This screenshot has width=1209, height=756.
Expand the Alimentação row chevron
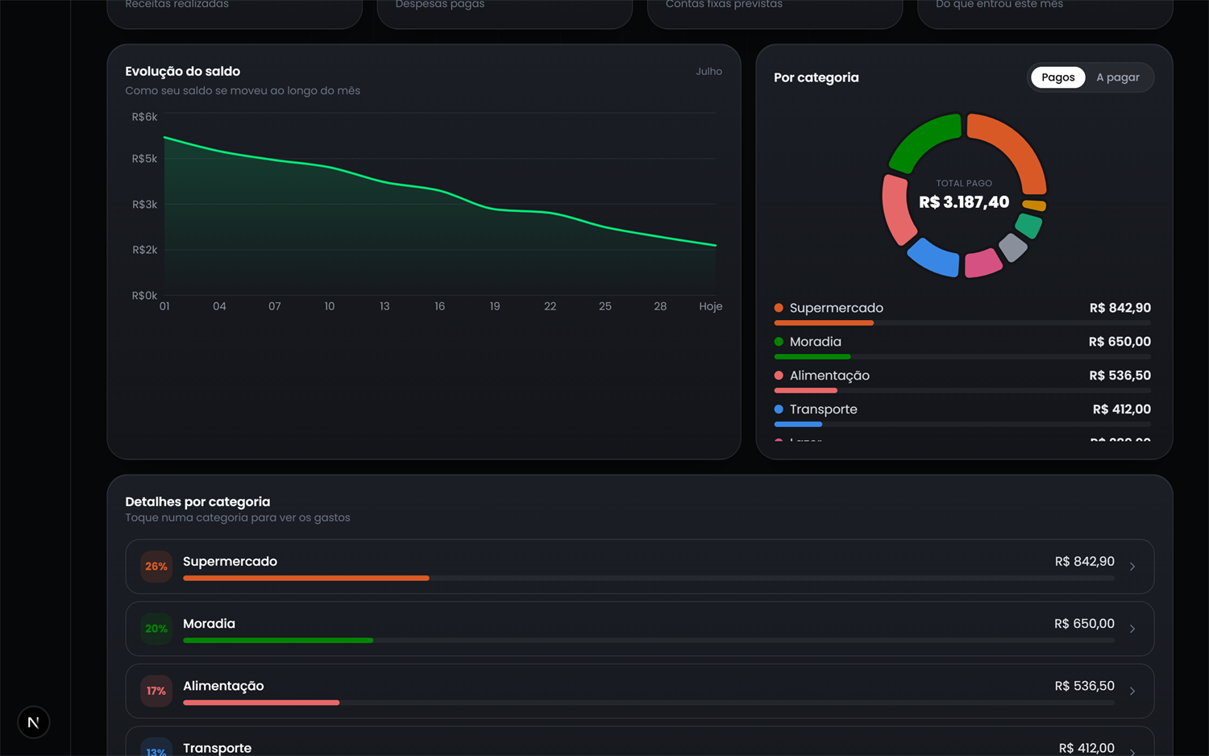click(x=1132, y=691)
